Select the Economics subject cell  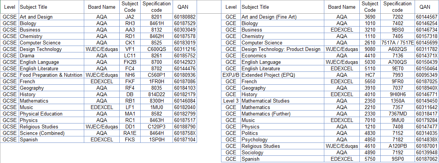tap(282, 56)
